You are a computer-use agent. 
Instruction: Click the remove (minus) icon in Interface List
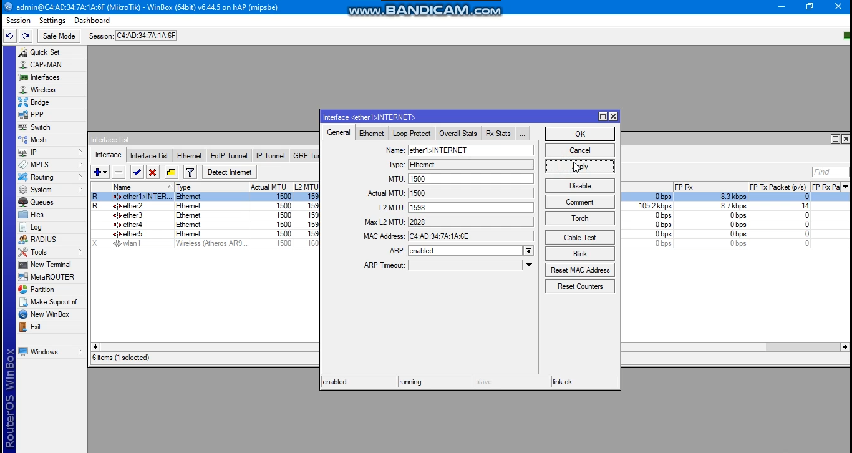coord(119,172)
